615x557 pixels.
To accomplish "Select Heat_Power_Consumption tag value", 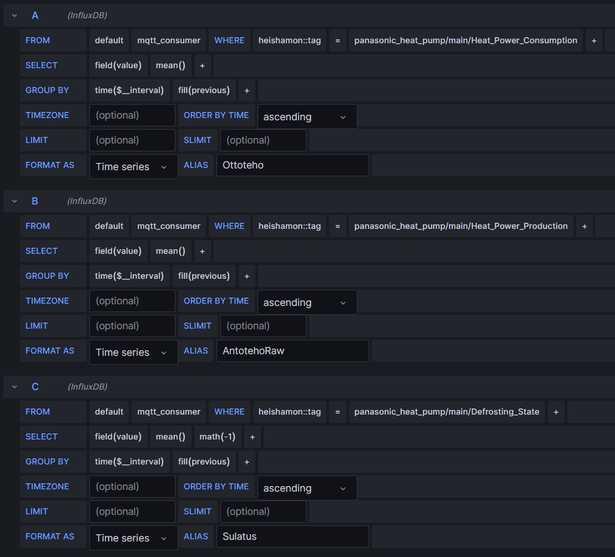I will click(x=466, y=41).
